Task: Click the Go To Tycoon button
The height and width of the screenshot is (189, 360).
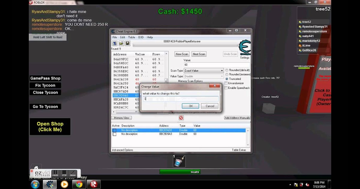Action: [45, 107]
